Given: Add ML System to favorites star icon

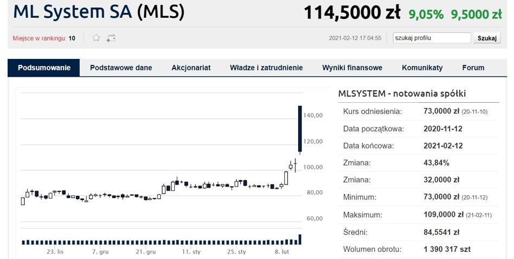Looking at the screenshot, I should tap(96, 38).
